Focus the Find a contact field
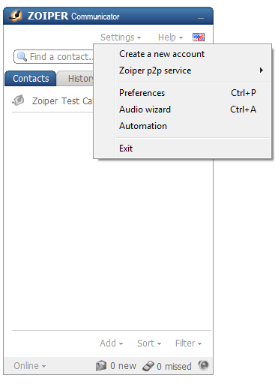Screen dimensions: 275x387 coord(54,57)
